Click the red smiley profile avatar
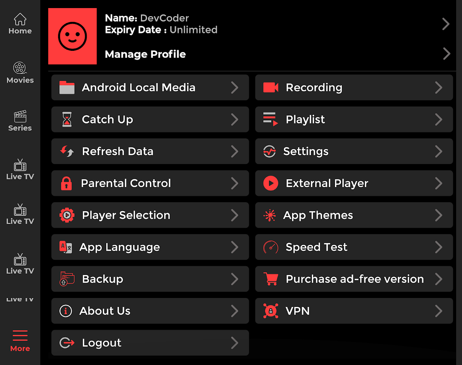This screenshot has width=462, height=365. [x=72, y=36]
